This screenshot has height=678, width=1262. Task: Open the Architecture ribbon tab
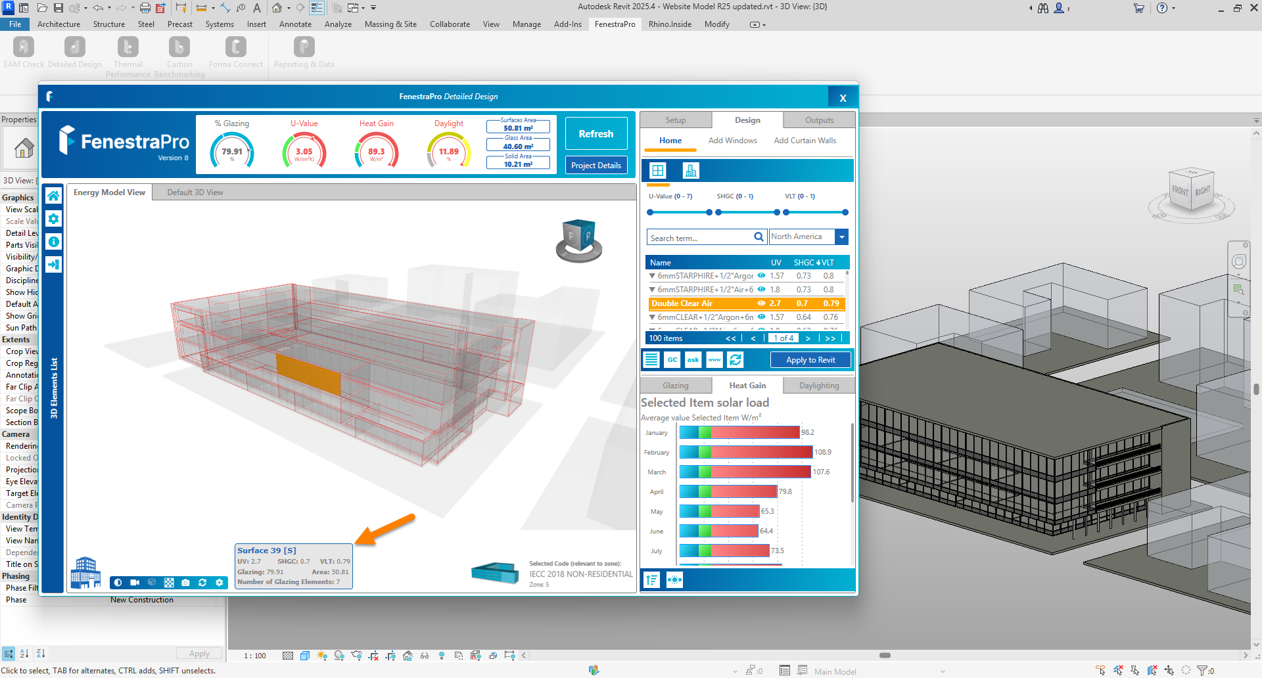[58, 24]
